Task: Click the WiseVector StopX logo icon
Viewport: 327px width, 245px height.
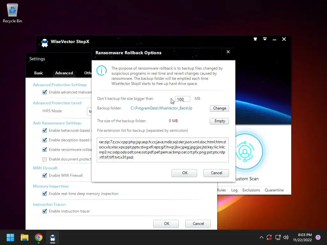Action: pos(45,43)
